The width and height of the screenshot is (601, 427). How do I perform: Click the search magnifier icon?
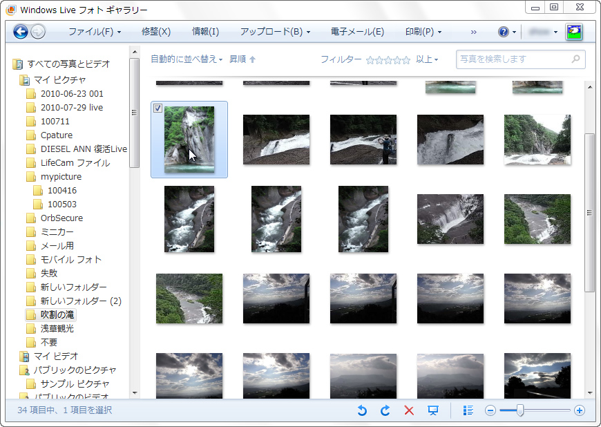574,59
